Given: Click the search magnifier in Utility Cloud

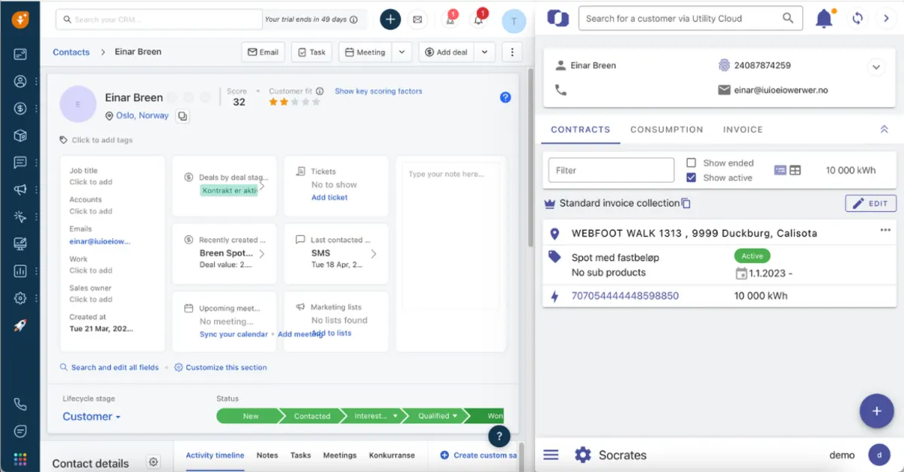Looking at the screenshot, I should pyautogui.click(x=788, y=18).
